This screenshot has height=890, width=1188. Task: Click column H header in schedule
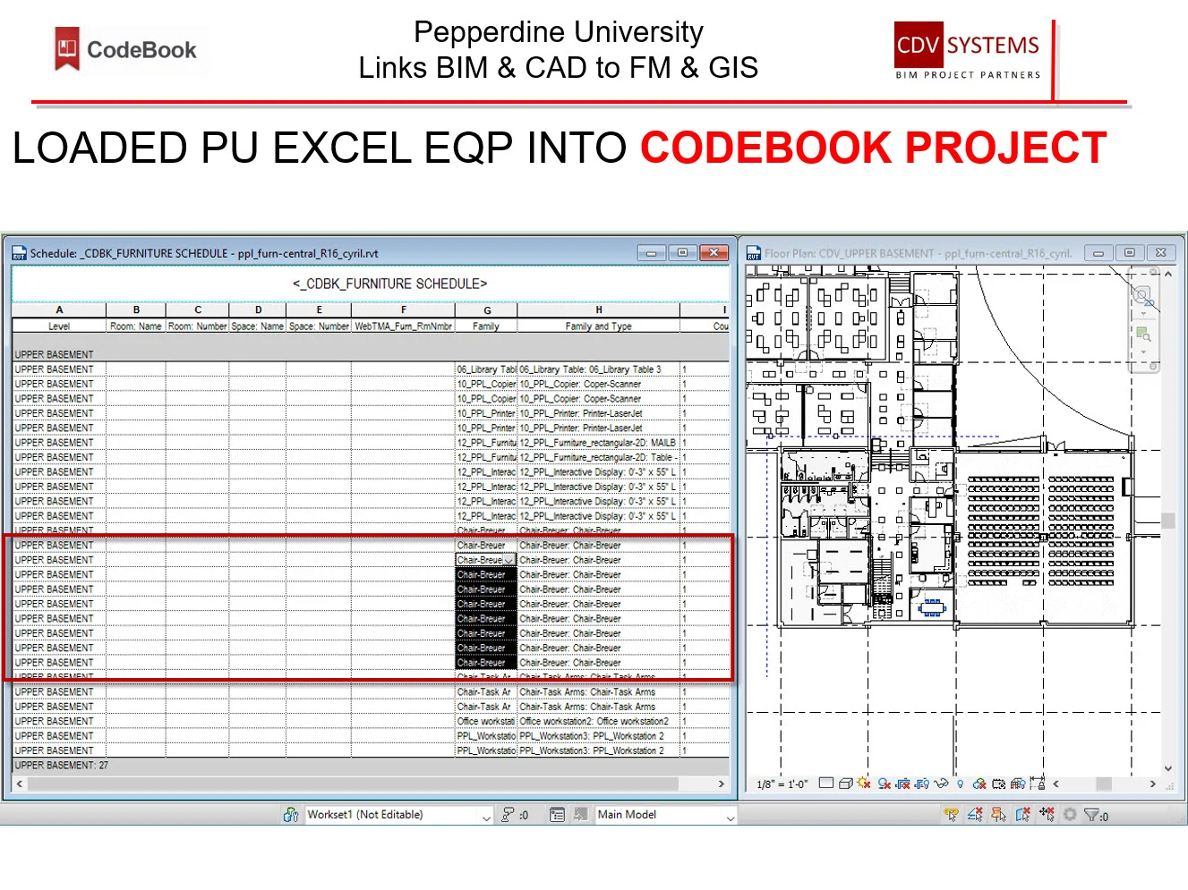tap(599, 310)
